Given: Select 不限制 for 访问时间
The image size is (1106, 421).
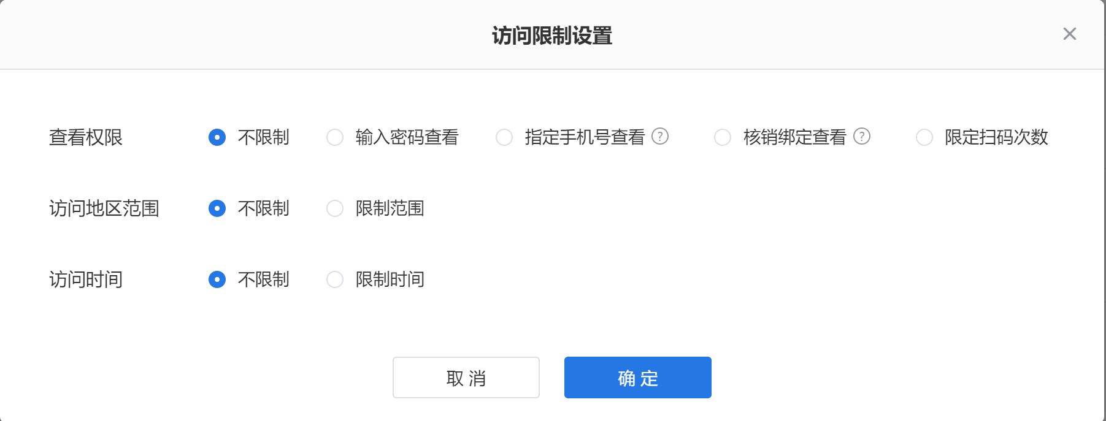Looking at the screenshot, I should point(217,279).
